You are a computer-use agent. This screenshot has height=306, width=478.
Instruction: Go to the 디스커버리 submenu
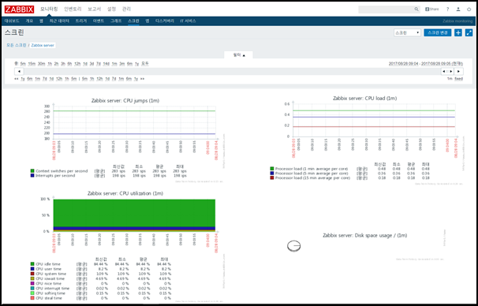click(x=165, y=21)
